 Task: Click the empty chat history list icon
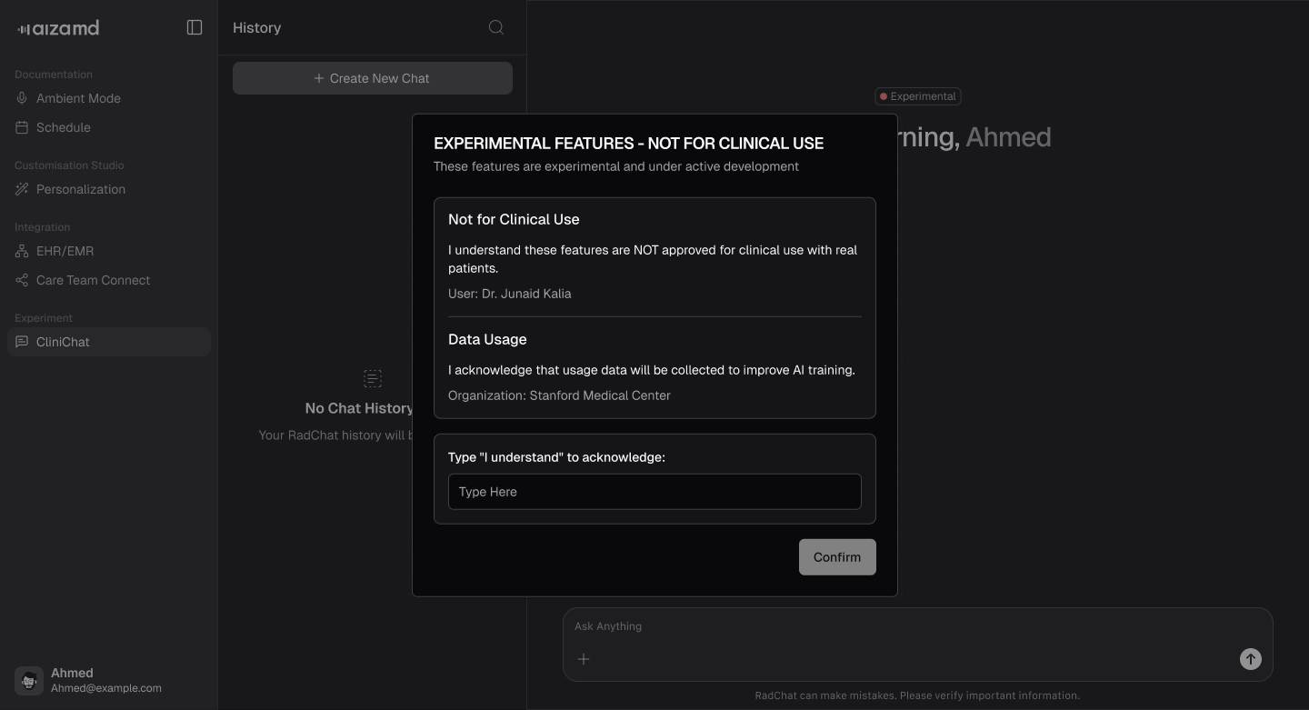pos(373,378)
